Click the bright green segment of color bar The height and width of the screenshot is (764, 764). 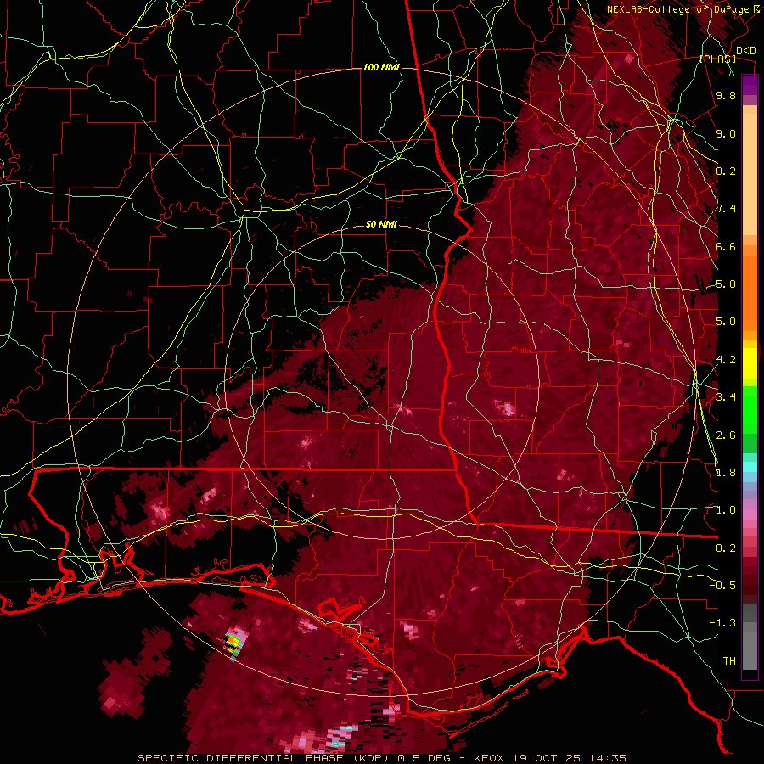pos(750,409)
